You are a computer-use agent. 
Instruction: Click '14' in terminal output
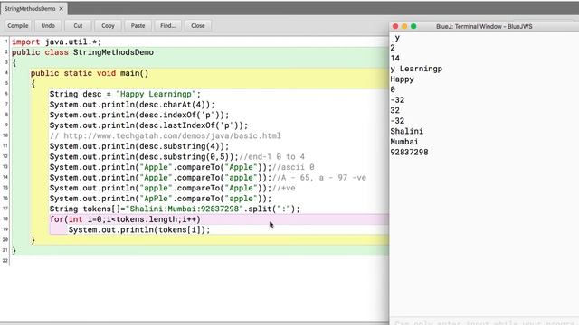pos(395,58)
